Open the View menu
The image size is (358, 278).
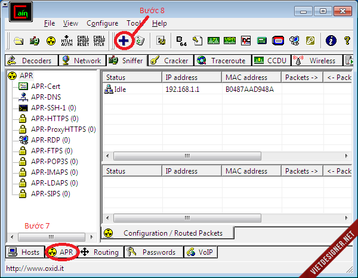coord(70,23)
